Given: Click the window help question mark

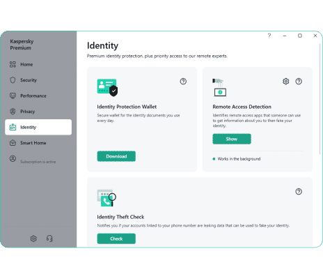Looking at the screenshot, I should 269,36.
